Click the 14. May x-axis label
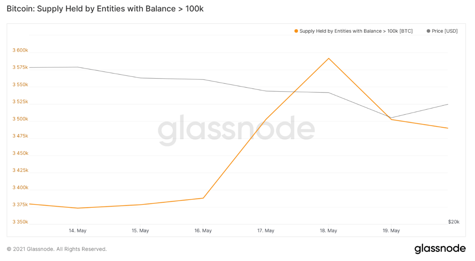This screenshot has height=261, width=475. click(x=77, y=231)
